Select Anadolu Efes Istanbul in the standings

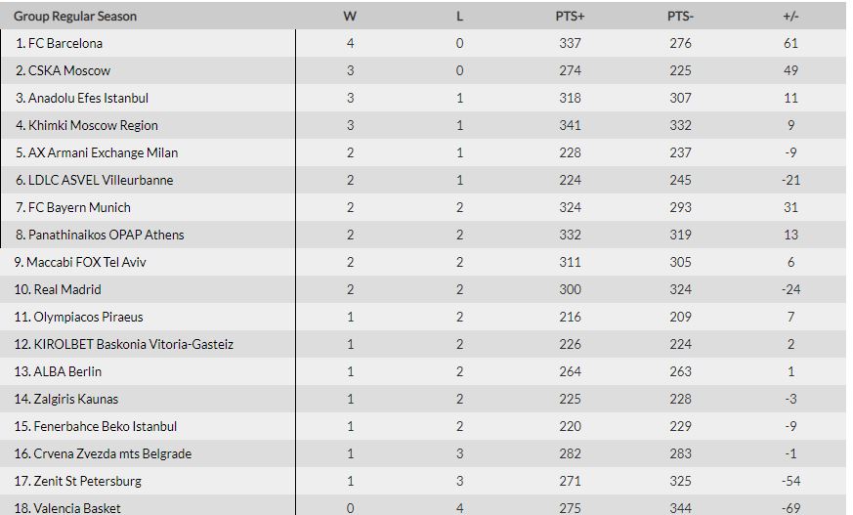tap(88, 98)
